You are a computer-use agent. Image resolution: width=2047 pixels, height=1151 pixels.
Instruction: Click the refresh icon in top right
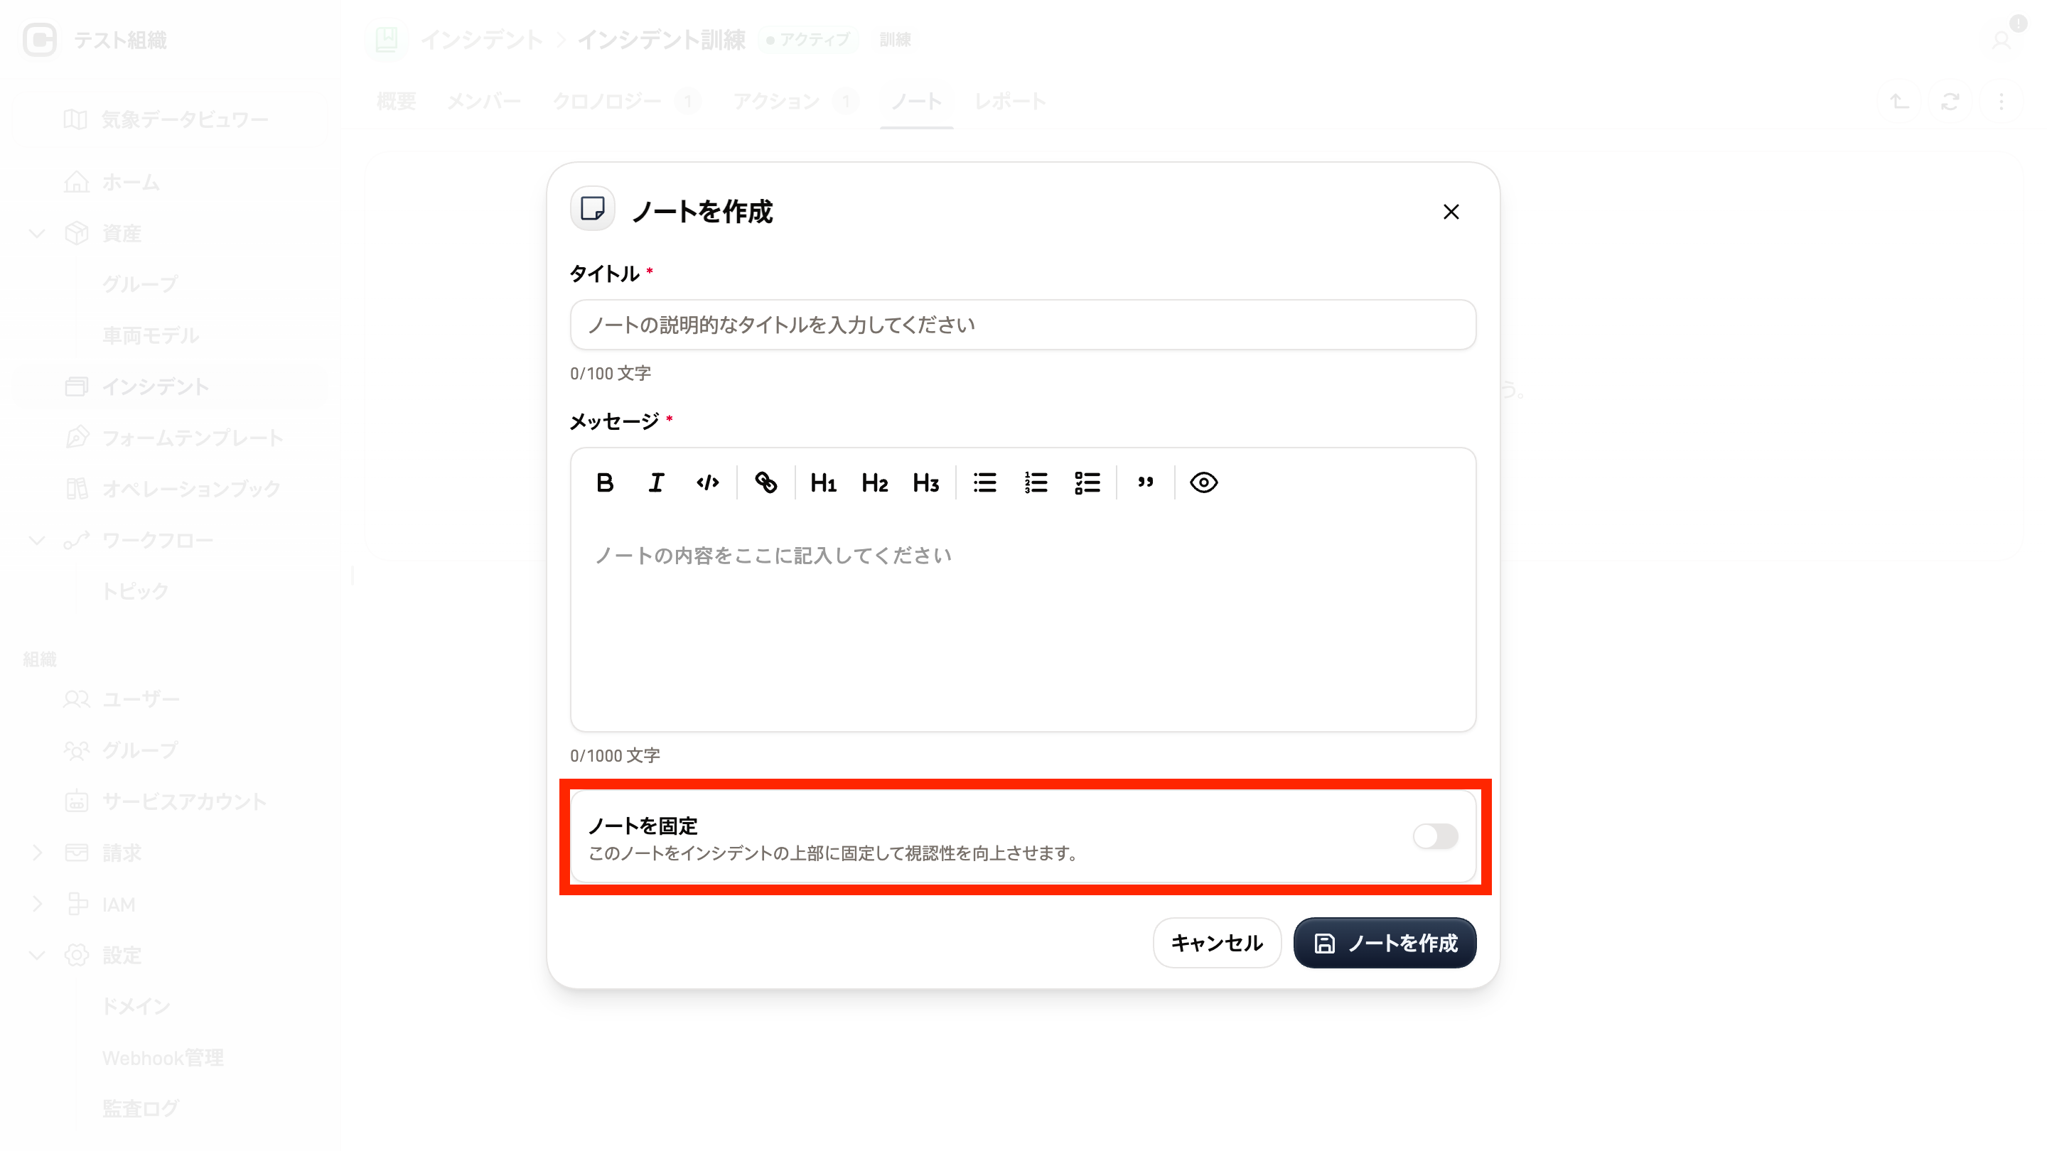(x=1950, y=102)
